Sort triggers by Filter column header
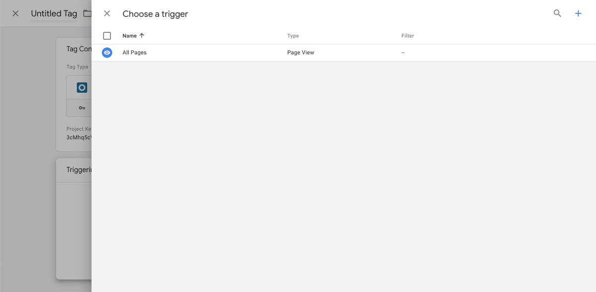 [408, 36]
